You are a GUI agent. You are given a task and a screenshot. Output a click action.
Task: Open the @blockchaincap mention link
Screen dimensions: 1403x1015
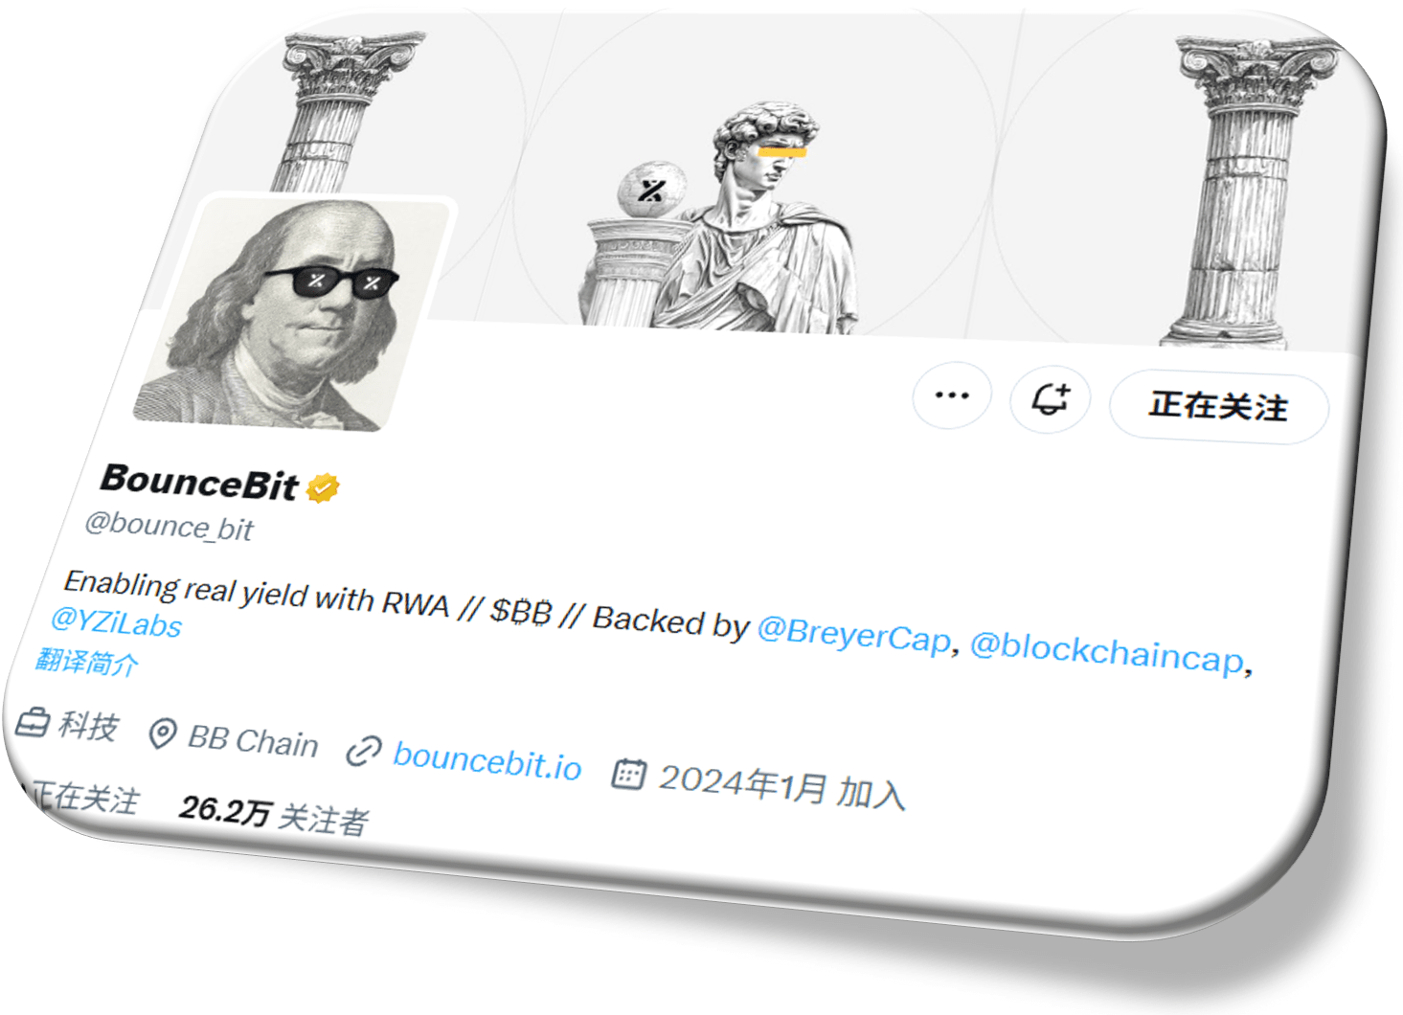pos(1107,653)
